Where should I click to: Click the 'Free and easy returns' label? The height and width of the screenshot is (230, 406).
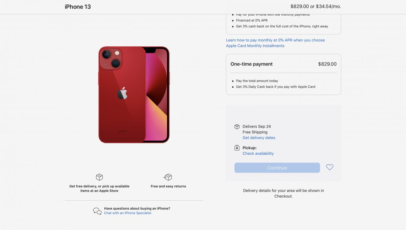pos(168,186)
